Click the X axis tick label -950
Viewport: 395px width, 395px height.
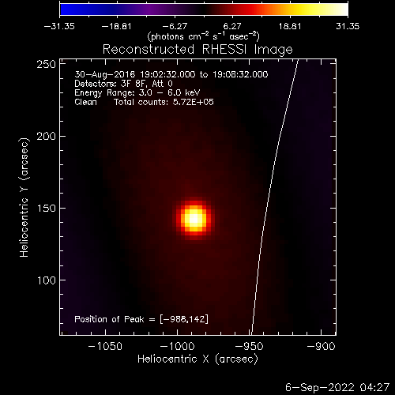[x=249, y=346]
